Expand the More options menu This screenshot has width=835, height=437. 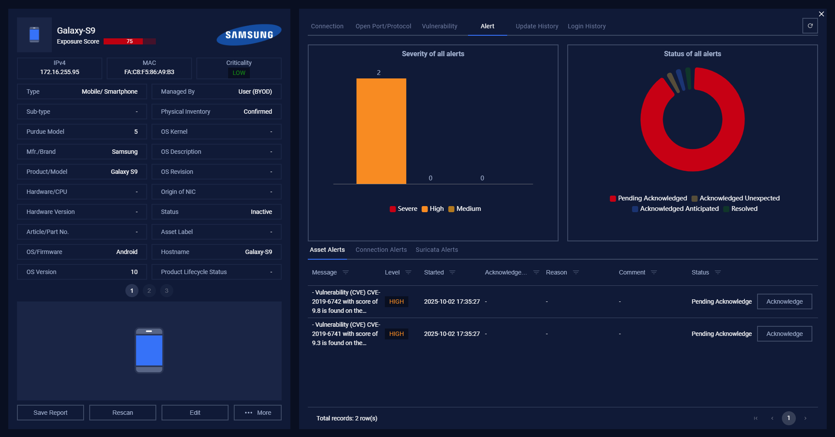pyautogui.click(x=258, y=413)
